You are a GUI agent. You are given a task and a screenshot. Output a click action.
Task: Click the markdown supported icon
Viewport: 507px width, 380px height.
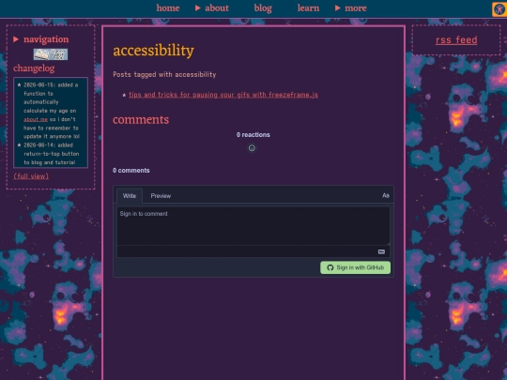click(x=381, y=251)
